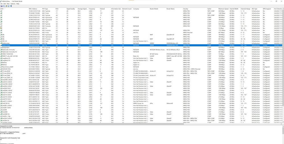
Task: Click the network list vertical scrollbar
Action: click(x=283, y=65)
